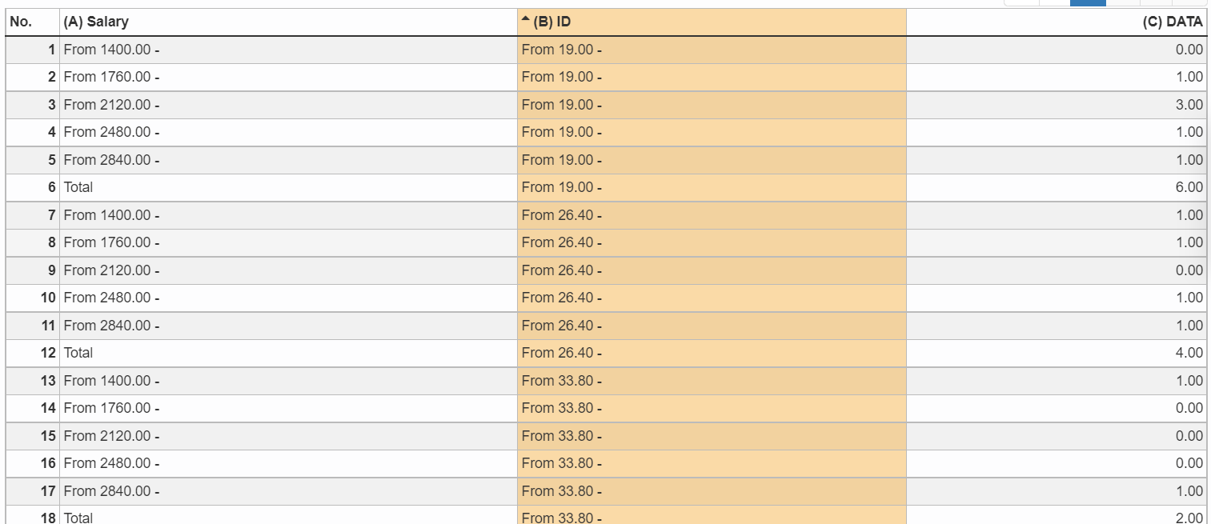Click the (B) ID column header
Image resolution: width=1211 pixels, height=524 pixels.
[x=712, y=22]
